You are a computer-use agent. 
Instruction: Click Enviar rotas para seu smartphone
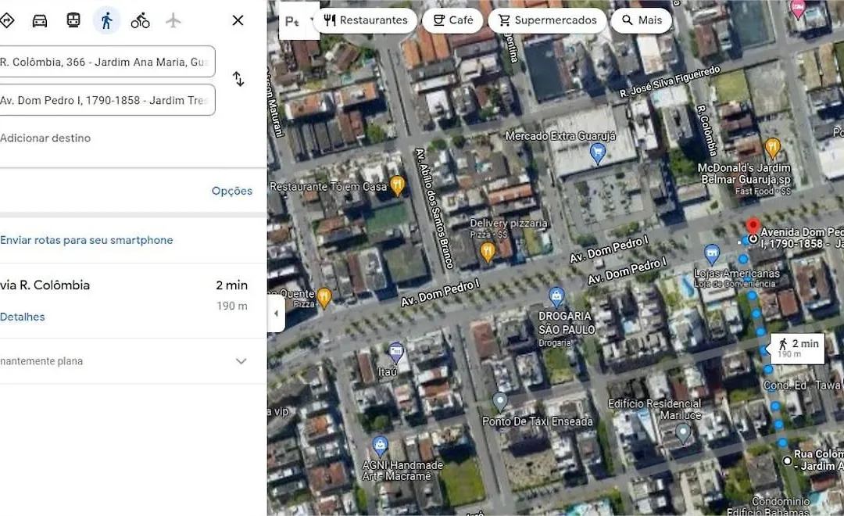tap(87, 240)
